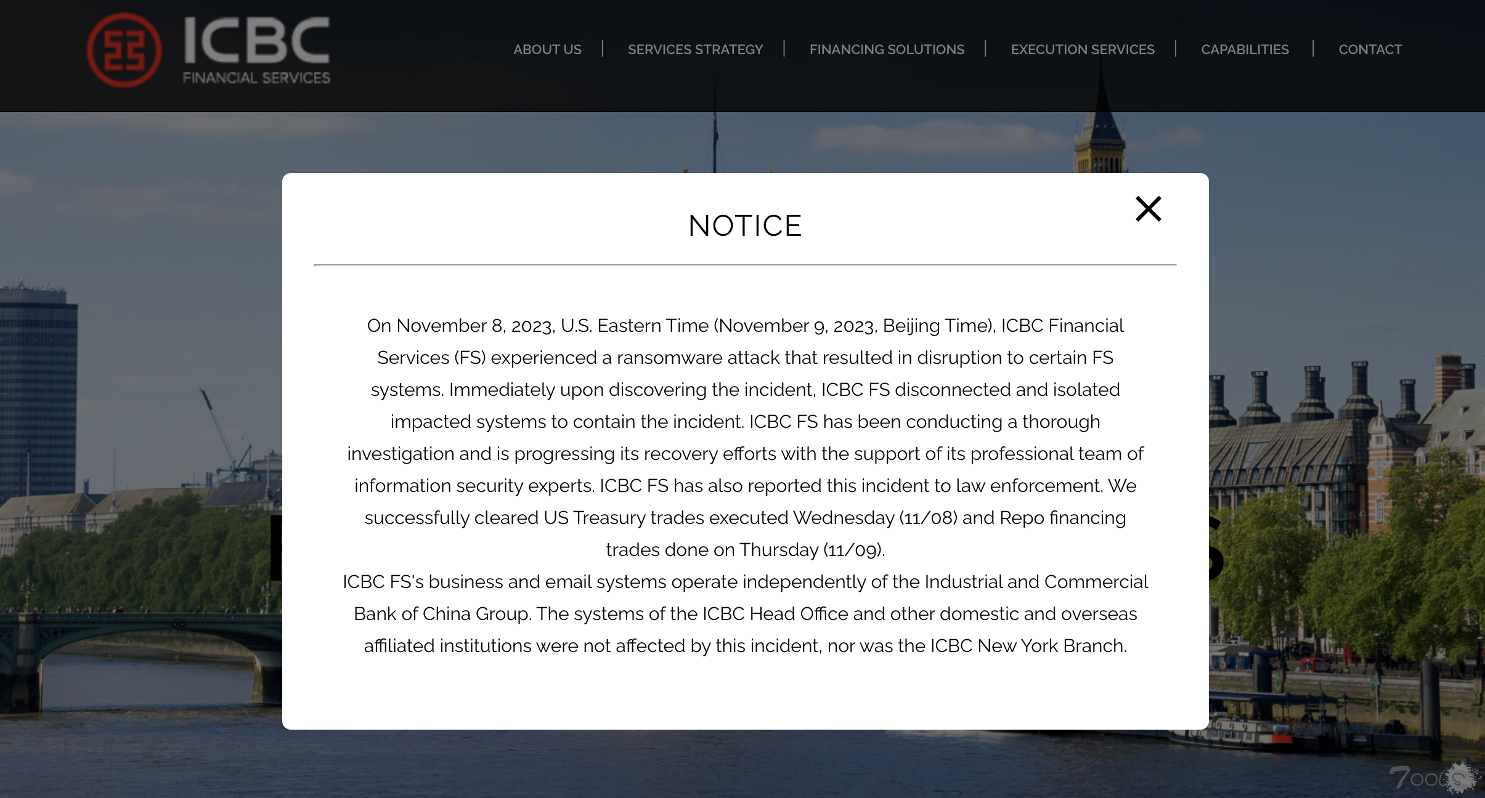The height and width of the screenshot is (798, 1485).
Task: Click the line beginning 'affiliated institutions were not affected'
Action: [745, 646]
